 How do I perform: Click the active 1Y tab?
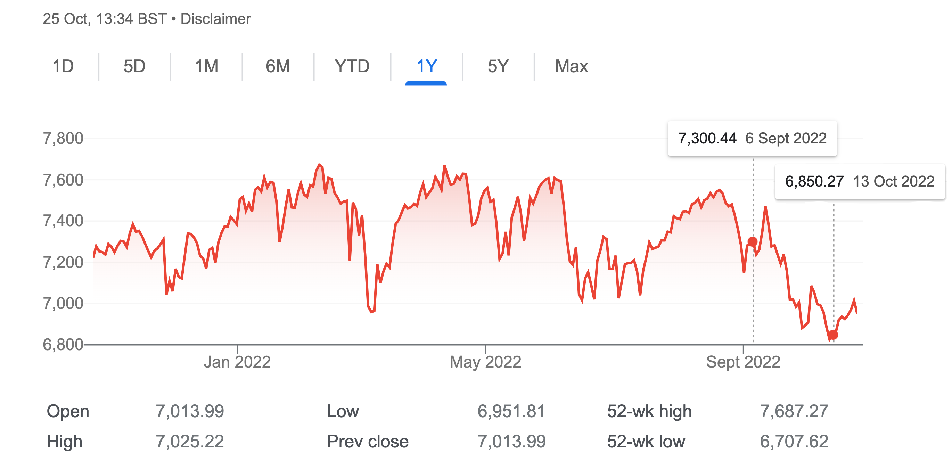(426, 66)
